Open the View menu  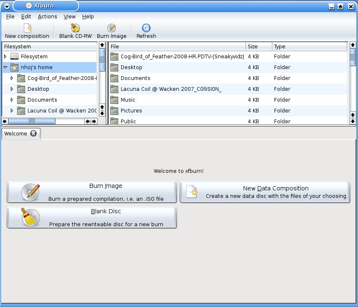[x=69, y=17]
